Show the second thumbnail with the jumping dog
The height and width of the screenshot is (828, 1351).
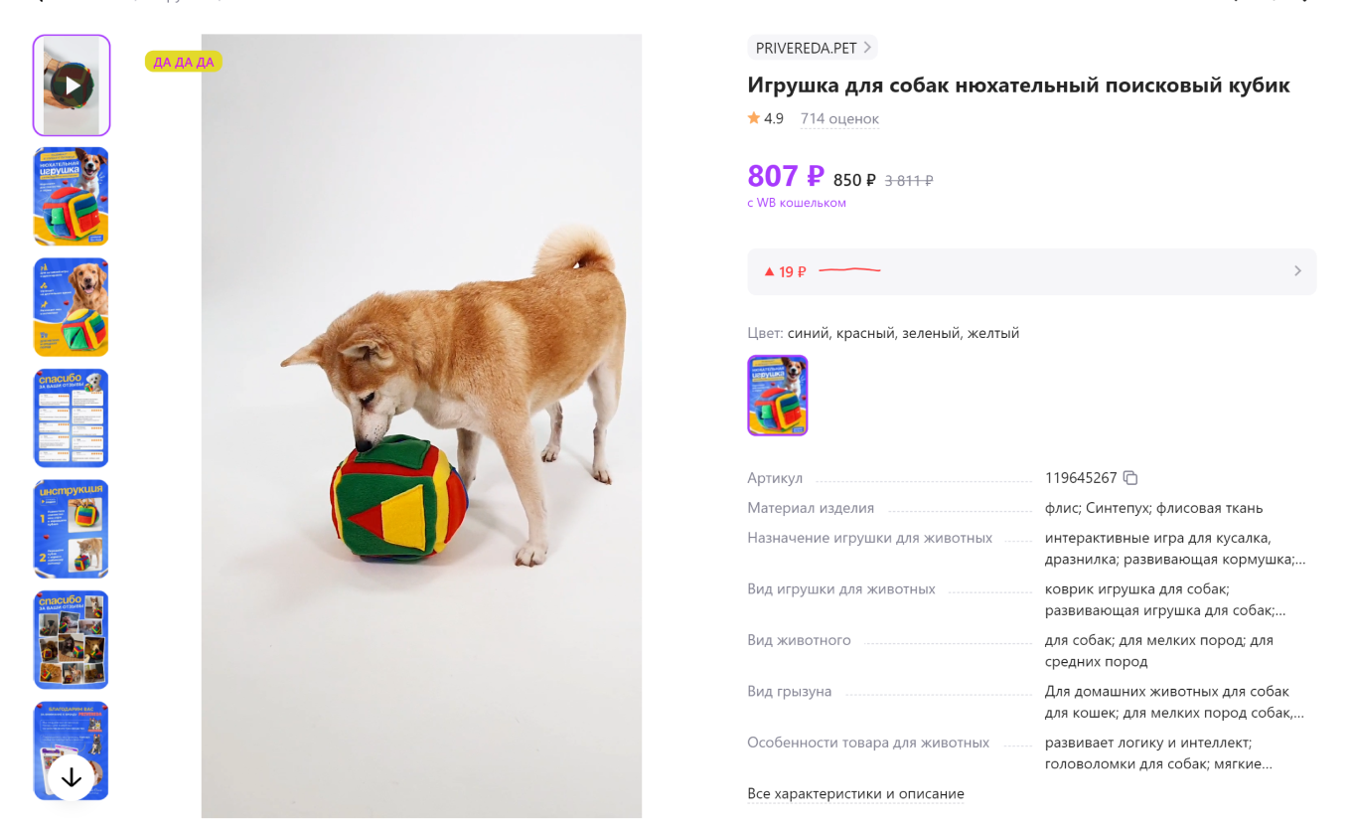click(x=72, y=196)
